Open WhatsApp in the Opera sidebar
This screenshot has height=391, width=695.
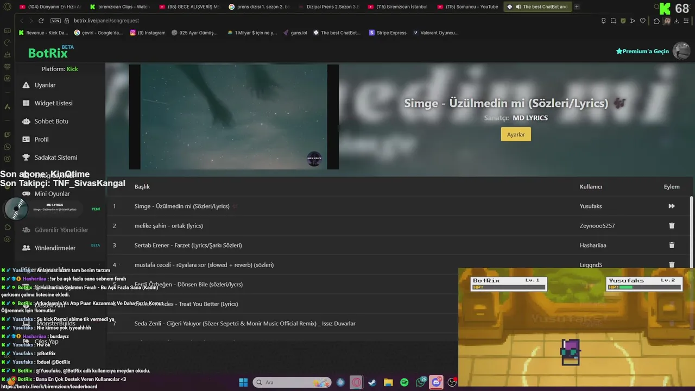7,147
